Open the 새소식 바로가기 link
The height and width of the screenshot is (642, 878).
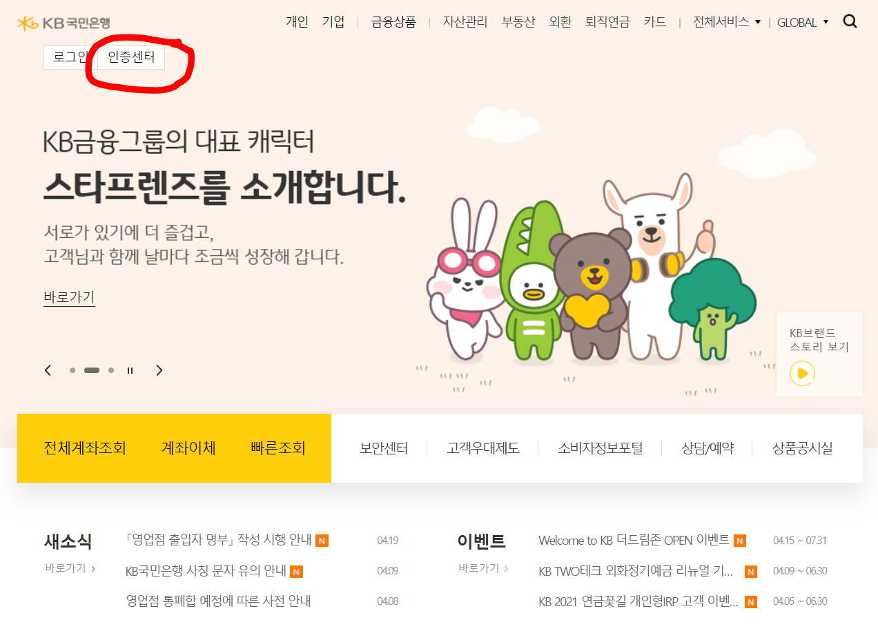coord(70,569)
